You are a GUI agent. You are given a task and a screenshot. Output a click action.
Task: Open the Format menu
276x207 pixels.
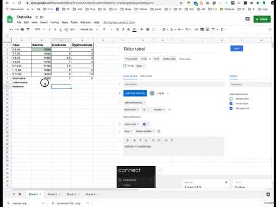pos(55,22)
